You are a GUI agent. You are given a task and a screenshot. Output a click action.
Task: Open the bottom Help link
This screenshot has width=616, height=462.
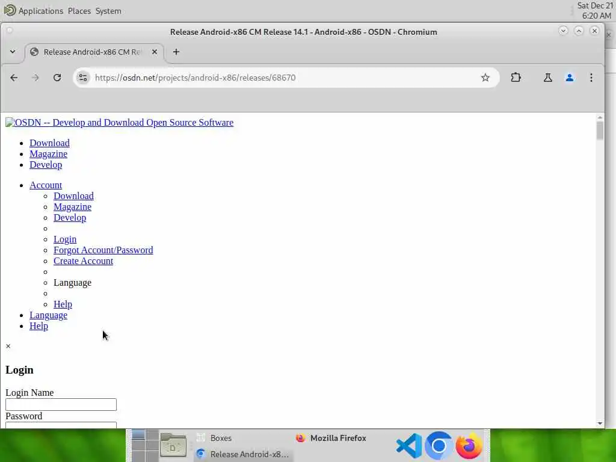pyautogui.click(x=39, y=326)
